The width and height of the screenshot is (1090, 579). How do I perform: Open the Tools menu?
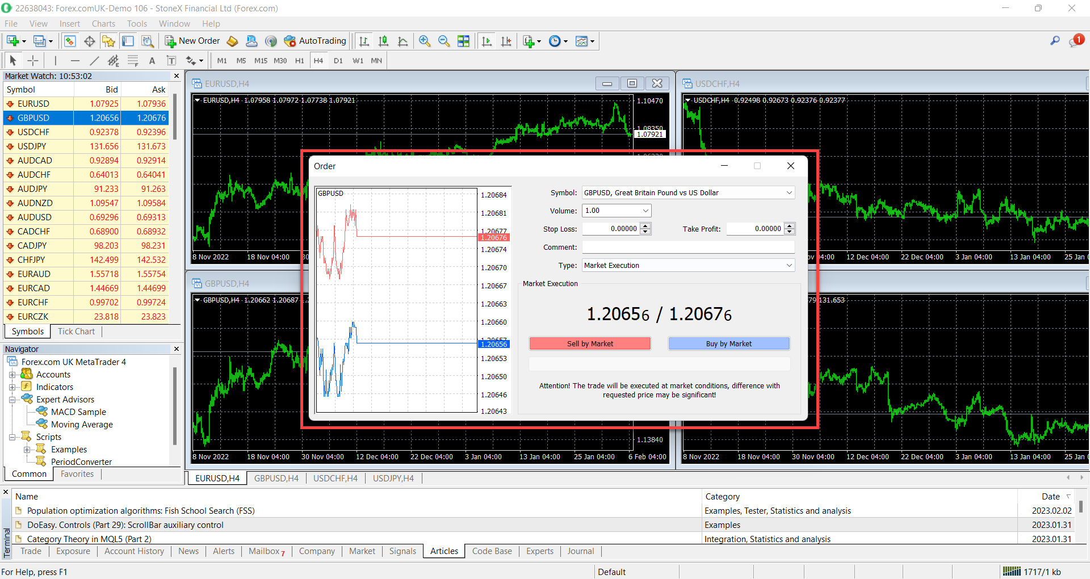click(137, 24)
